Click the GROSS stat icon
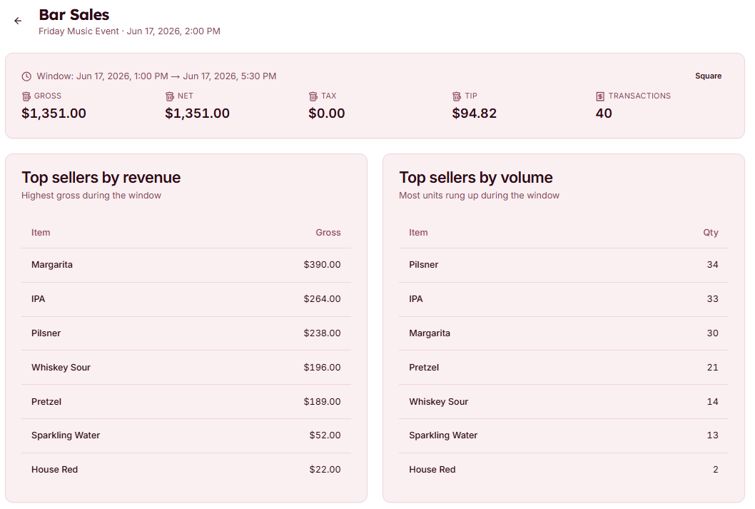 [x=26, y=97]
